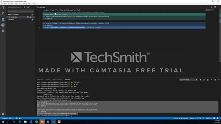The height and width of the screenshot is (124, 221).
Task: Open the Windows Start menu
Action: pyautogui.click(x=3, y=122)
